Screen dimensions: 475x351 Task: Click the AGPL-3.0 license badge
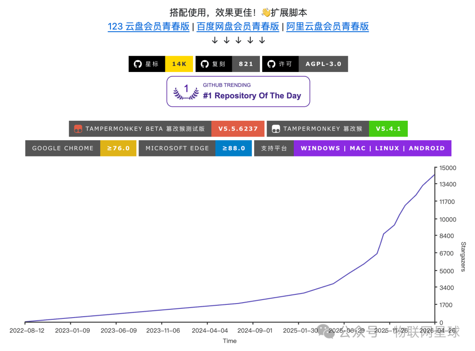coord(323,64)
